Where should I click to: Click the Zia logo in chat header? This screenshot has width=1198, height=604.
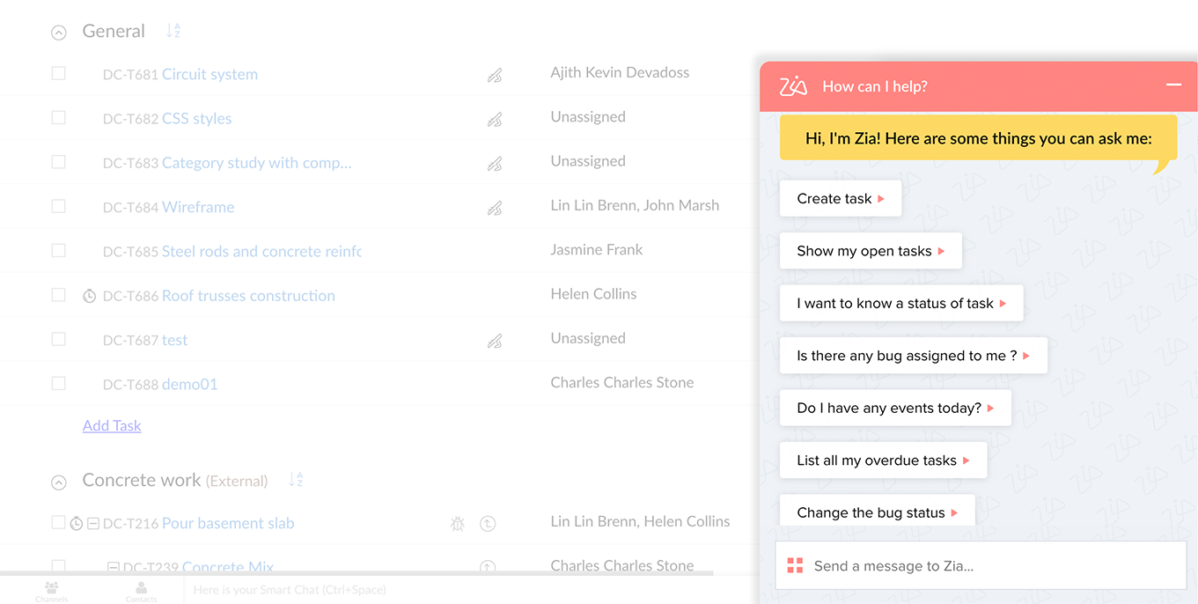point(793,86)
